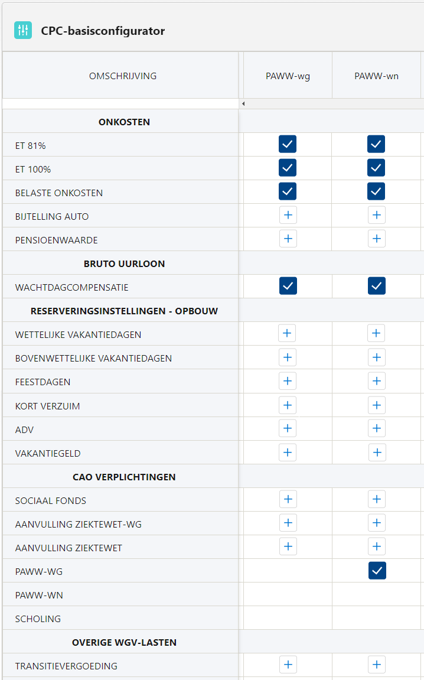Toggle WACHTDAGCOMPENSATIE checkbox for PAWW-wg
424x680 pixels.
point(288,286)
